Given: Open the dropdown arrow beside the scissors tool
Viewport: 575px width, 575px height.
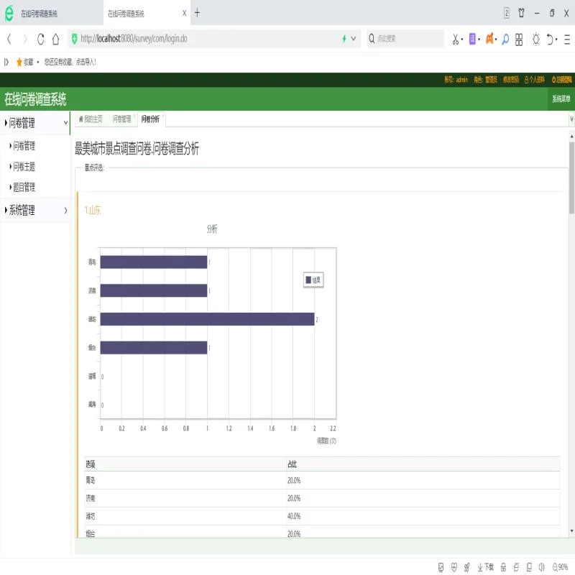Looking at the screenshot, I should pos(463,40).
